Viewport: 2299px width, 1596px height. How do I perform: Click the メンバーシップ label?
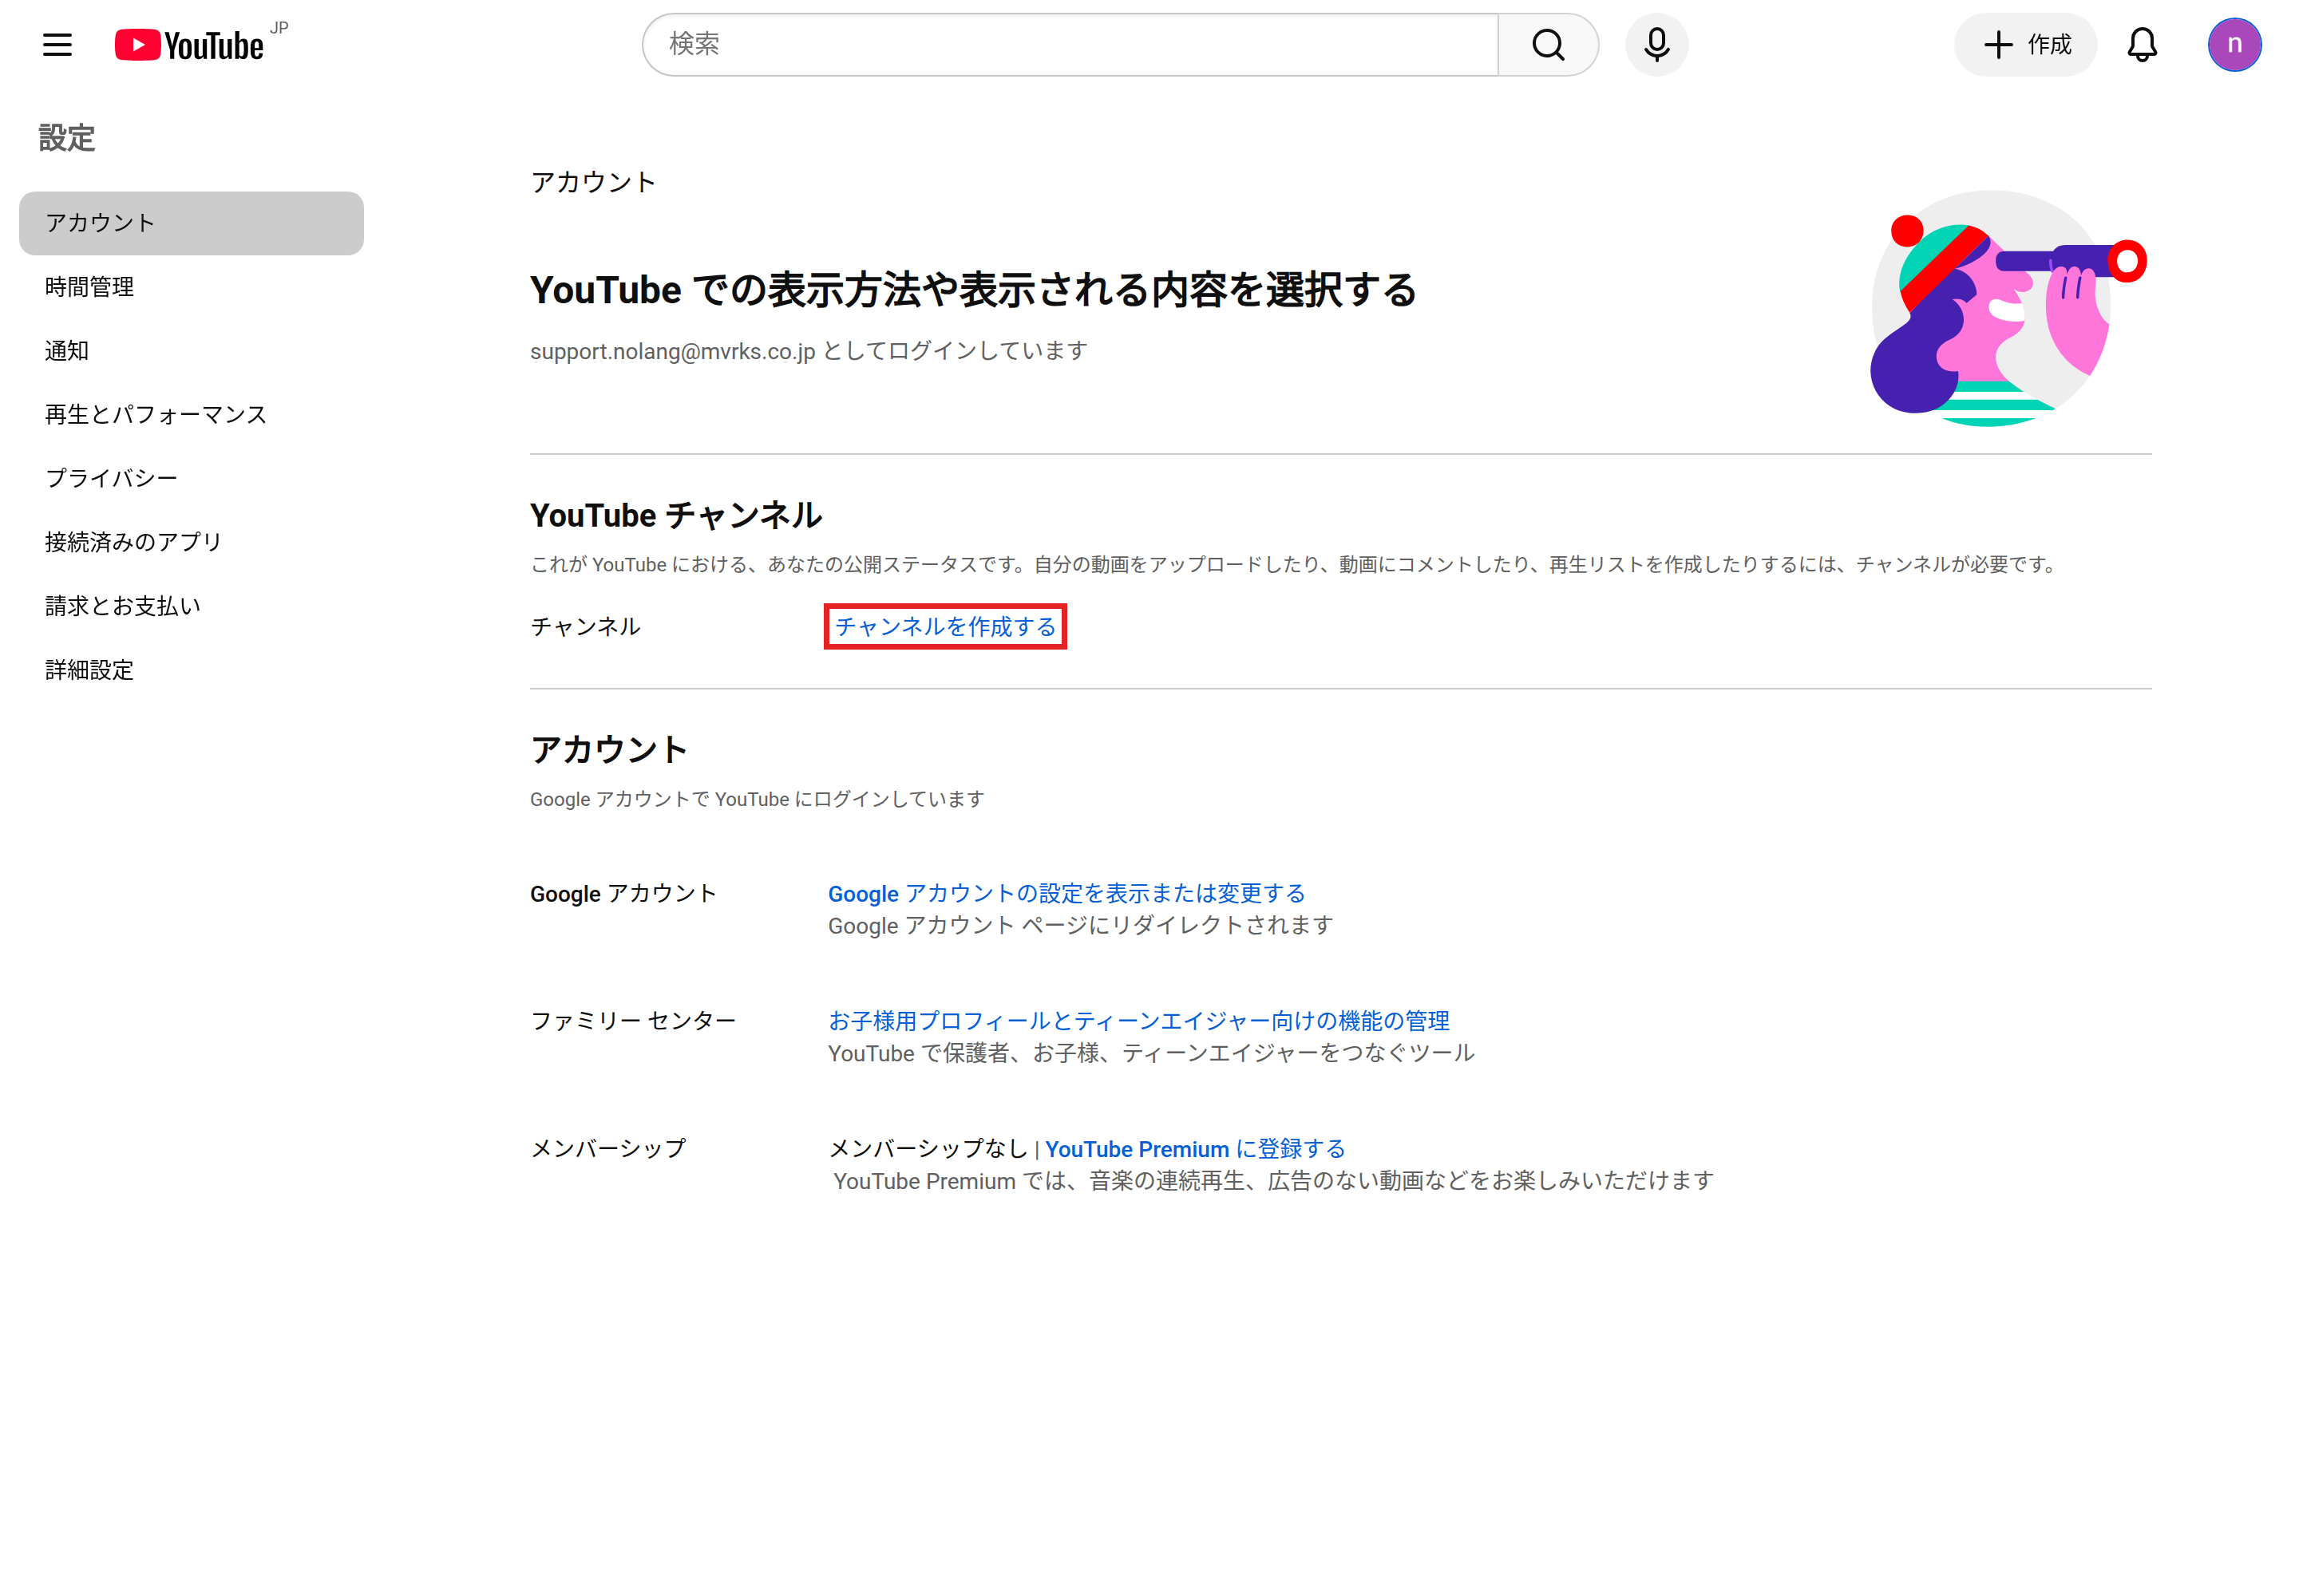pos(608,1149)
